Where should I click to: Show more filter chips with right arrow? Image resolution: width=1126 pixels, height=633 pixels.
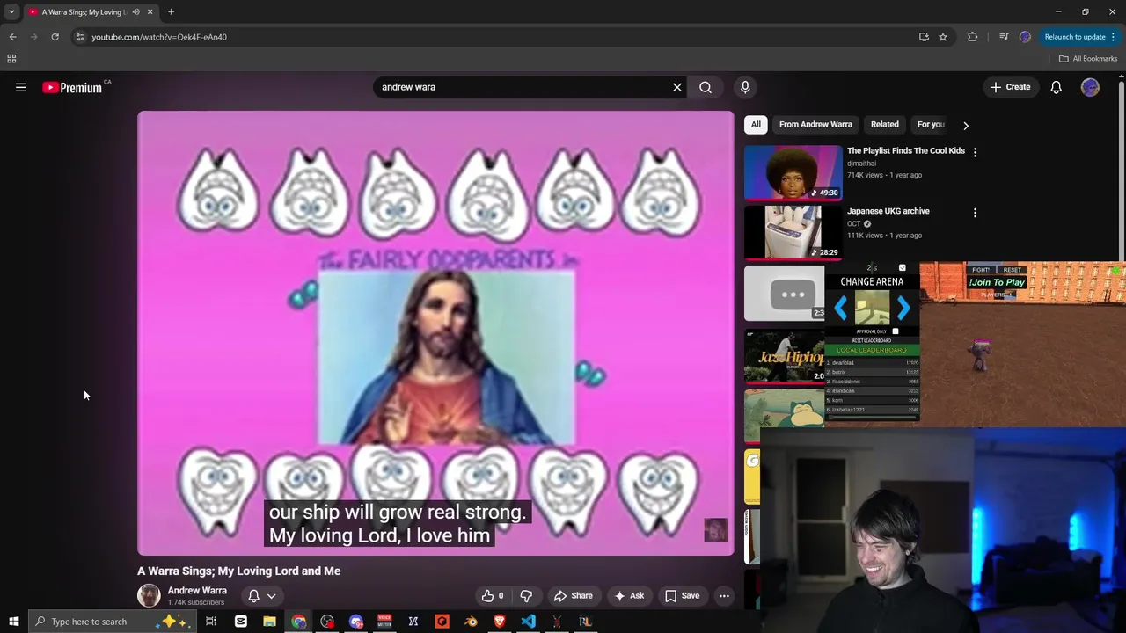pos(966,125)
